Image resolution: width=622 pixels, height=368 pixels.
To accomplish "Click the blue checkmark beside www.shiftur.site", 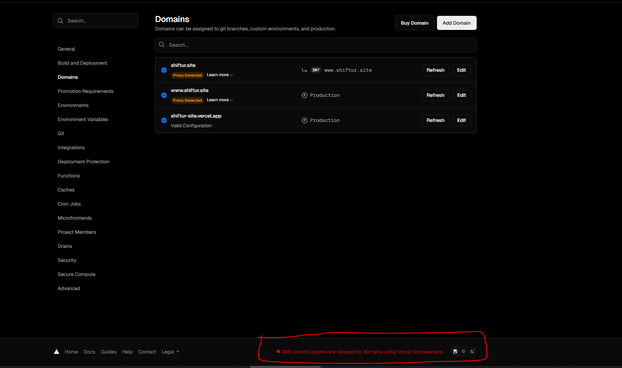I will point(164,95).
